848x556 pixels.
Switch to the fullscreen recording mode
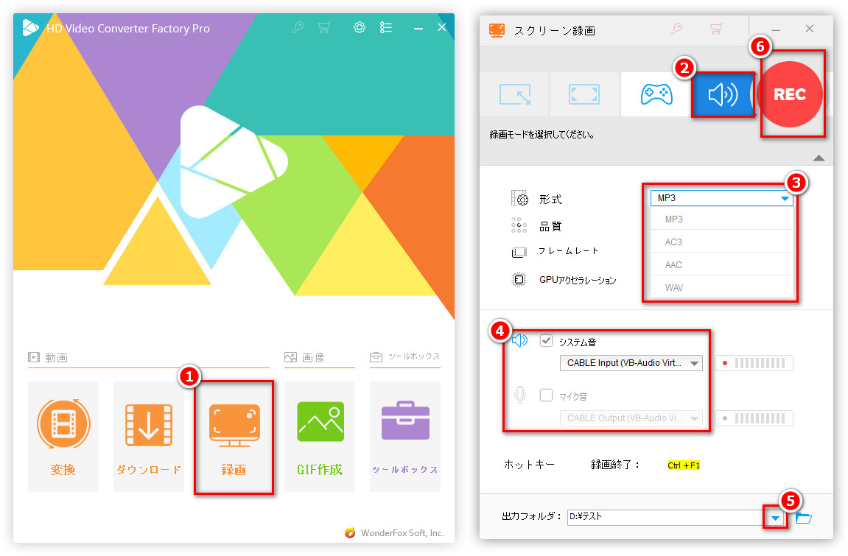click(x=583, y=94)
